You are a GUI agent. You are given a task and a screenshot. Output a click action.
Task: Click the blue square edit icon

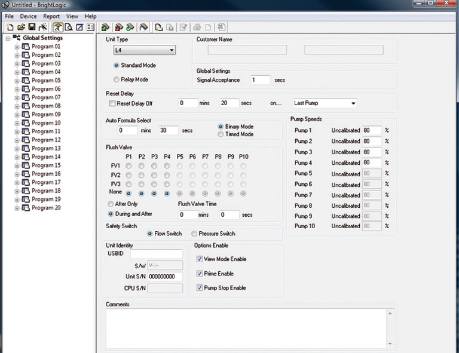coord(79,27)
